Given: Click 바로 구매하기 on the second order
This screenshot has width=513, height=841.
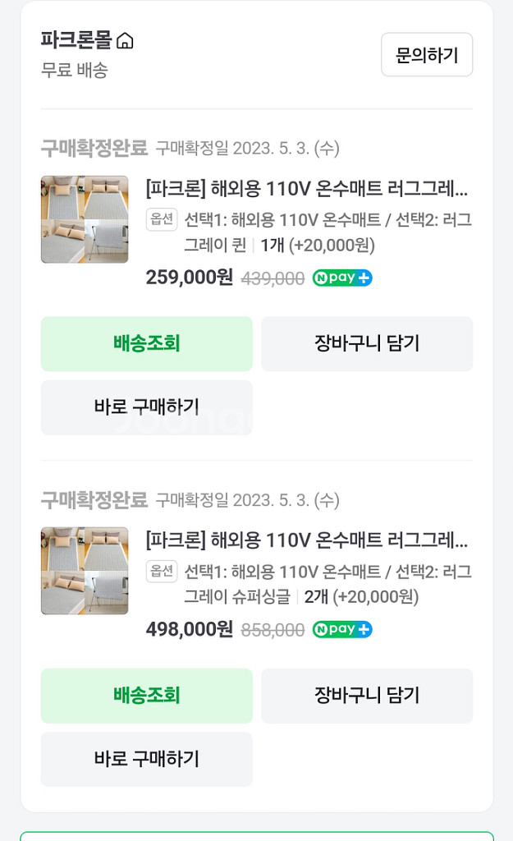Looking at the screenshot, I should click(x=146, y=759).
